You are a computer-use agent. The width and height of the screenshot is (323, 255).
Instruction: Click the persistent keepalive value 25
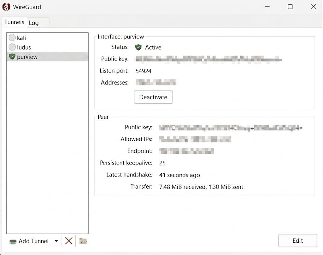(162, 163)
